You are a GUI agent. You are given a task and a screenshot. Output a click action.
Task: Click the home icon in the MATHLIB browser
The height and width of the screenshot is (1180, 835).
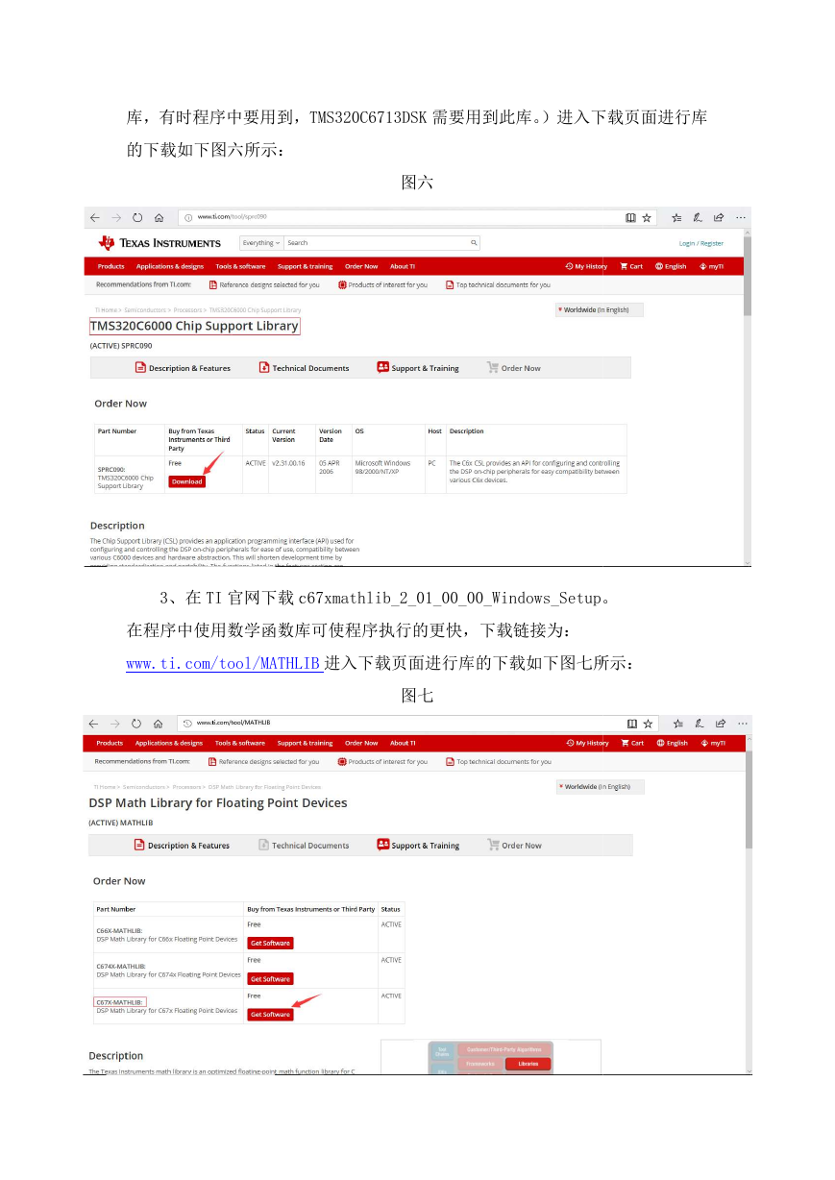[x=158, y=723]
